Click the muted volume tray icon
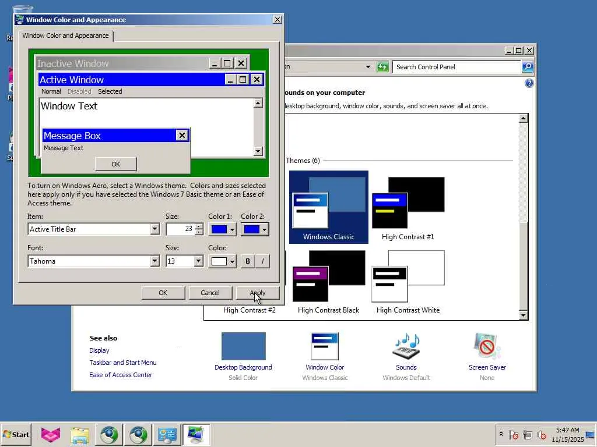Screen dimensions: 597x447 point(541,434)
